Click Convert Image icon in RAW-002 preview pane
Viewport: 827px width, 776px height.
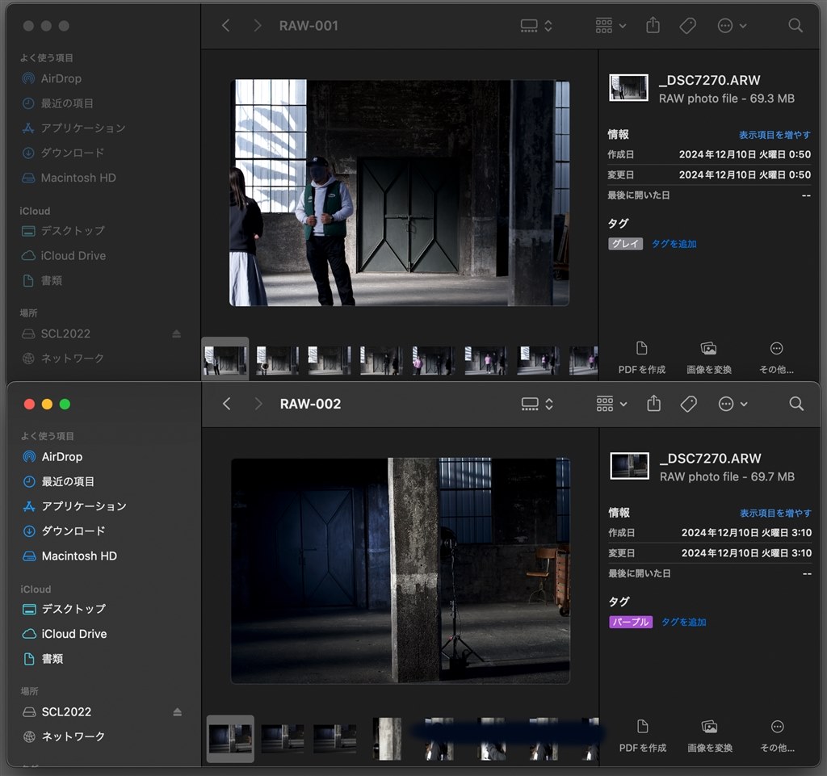[x=709, y=727]
